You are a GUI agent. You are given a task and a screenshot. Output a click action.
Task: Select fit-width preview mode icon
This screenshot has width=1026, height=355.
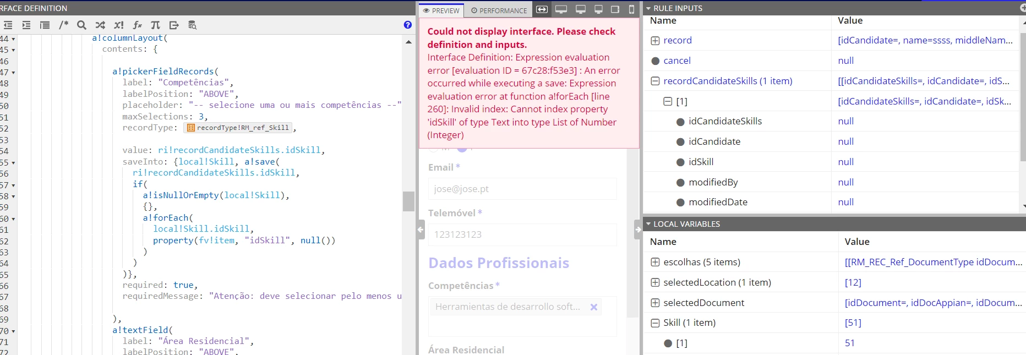click(x=542, y=9)
